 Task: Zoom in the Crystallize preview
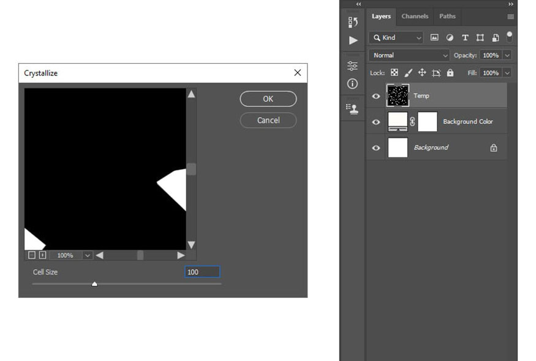click(x=42, y=255)
